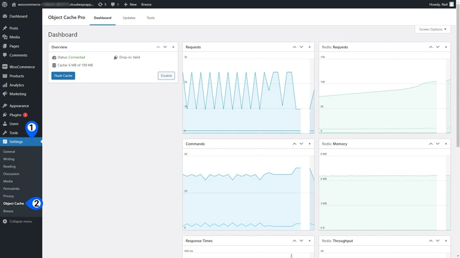Open the Appearance menu icon
This screenshot has height=258, width=460.
[5, 106]
